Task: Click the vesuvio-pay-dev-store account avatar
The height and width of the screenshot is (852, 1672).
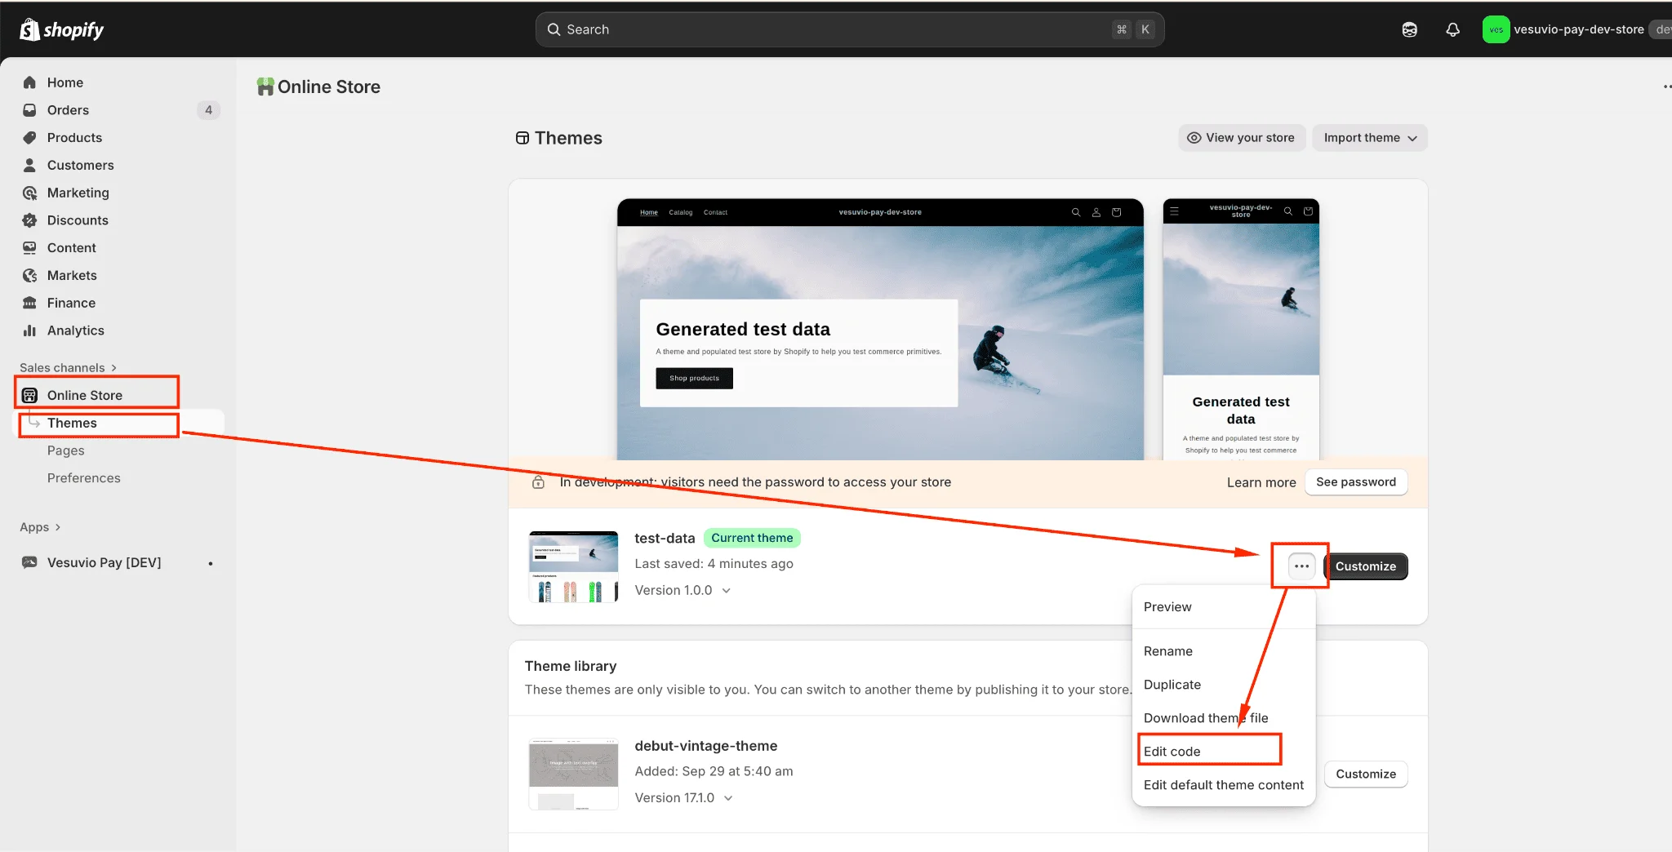Action: coord(1496,30)
